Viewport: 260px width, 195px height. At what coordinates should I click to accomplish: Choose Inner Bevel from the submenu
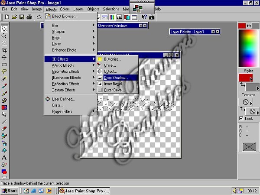pos(117,84)
